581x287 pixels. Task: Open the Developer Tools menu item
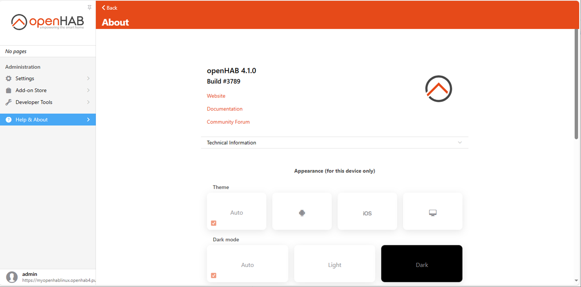[x=48, y=102]
